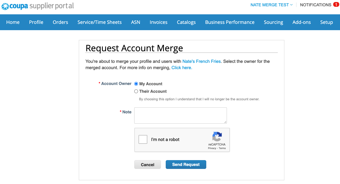Image resolution: width=340 pixels, height=184 pixels.
Task: Open the Nate's French Fries link
Action: click(x=201, y=61)
